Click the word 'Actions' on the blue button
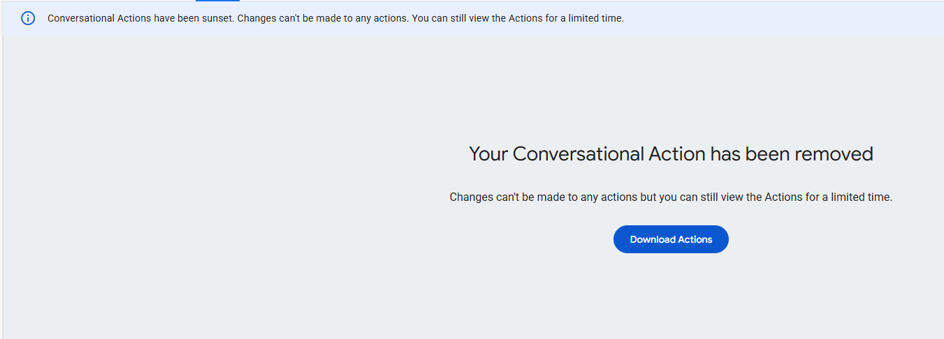The image size is (944, 339). point(694,239)
